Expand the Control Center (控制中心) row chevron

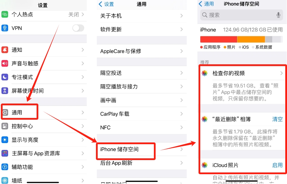pos(83,126)
